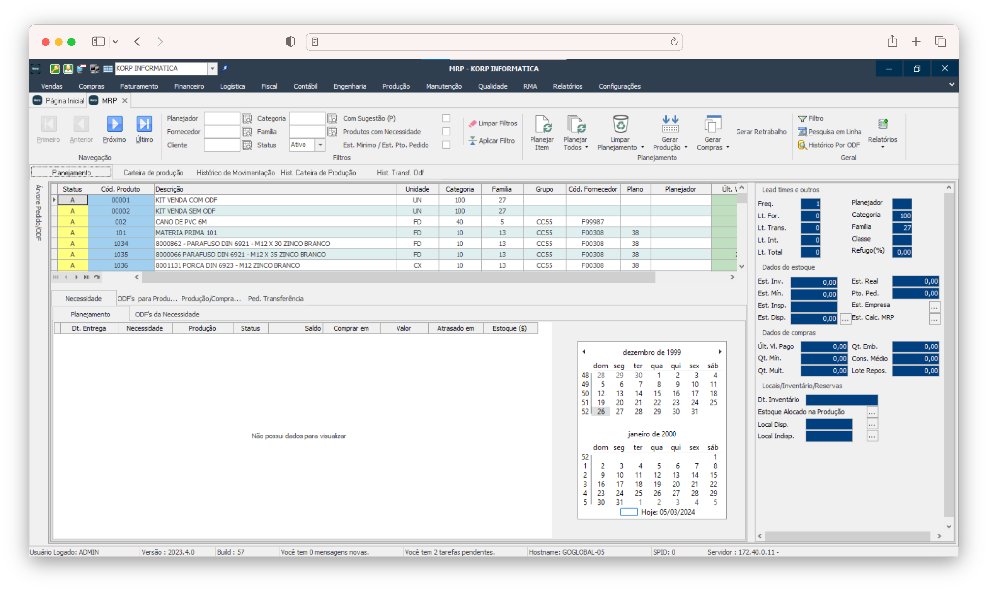This screenshot has height=591, width=989.
Task: Show Safari tab overview
Action: click(940, 41)
